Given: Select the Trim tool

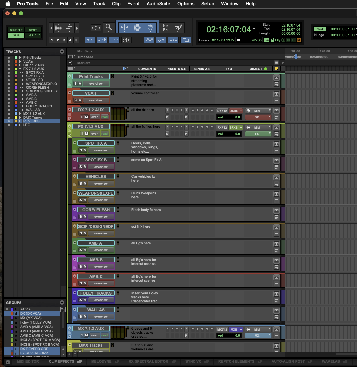Looking at the screenshot, I should [124, 28].
